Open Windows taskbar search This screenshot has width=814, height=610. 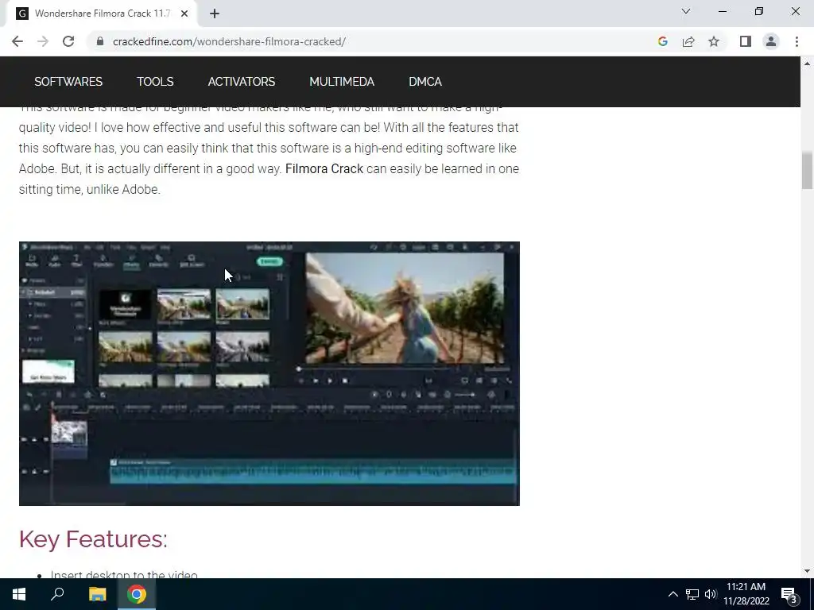click(x=57, y=594)
